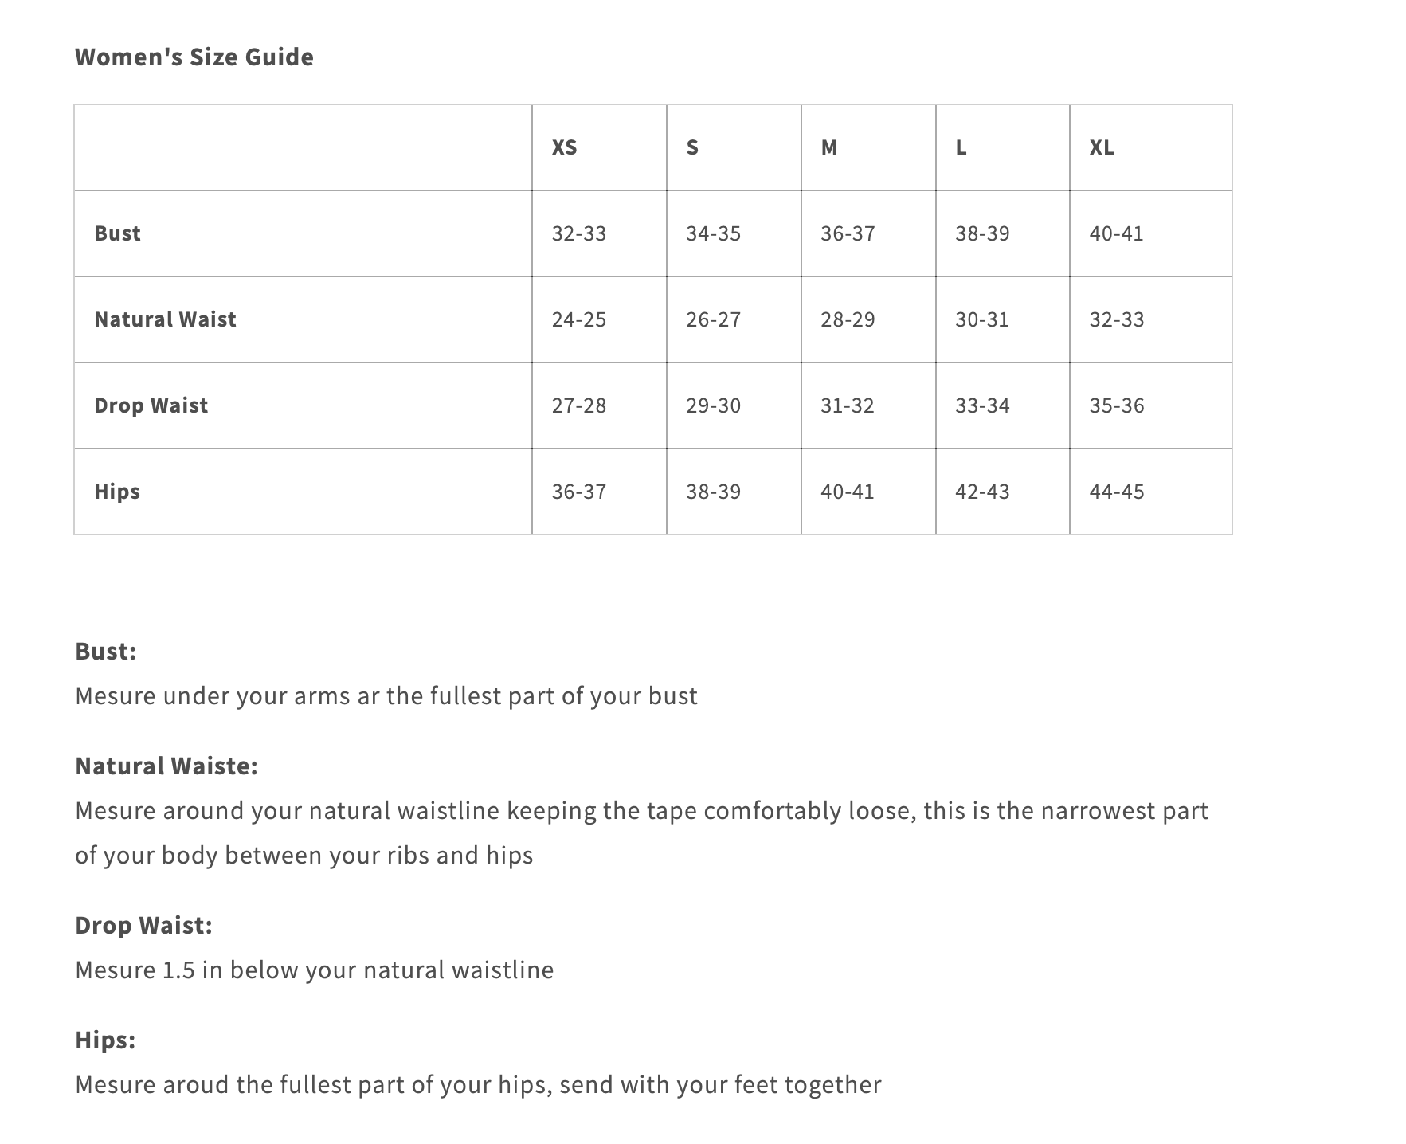
Task: Click the Natural Waiste: description heading
Action: point(166,766)
